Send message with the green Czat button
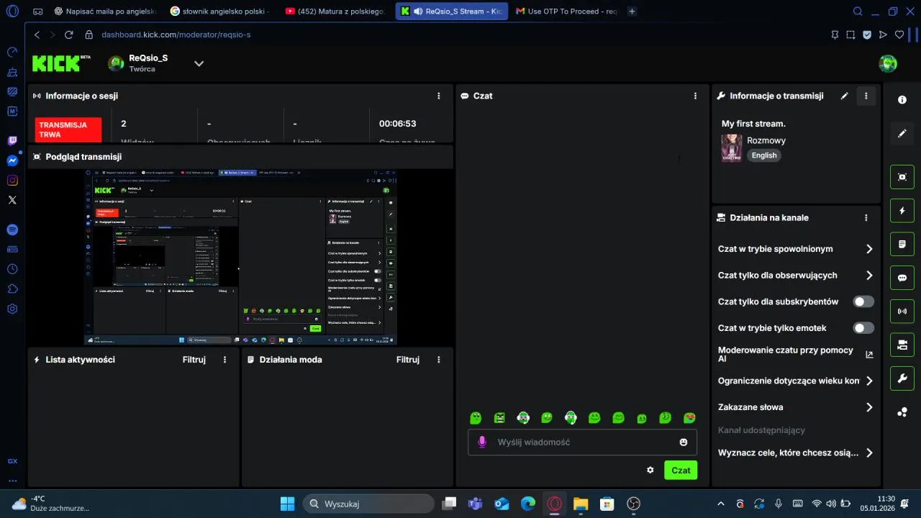The height and width of the screenshot is (518, 921). pos(681,470)
